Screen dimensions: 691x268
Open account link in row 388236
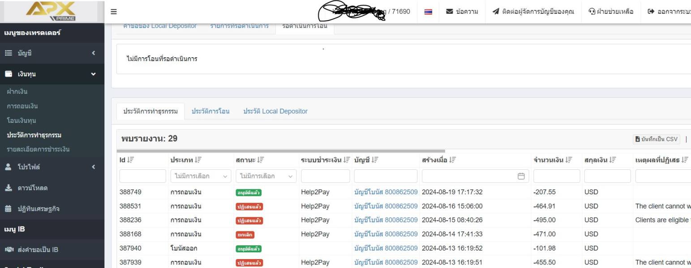[386, 220]
